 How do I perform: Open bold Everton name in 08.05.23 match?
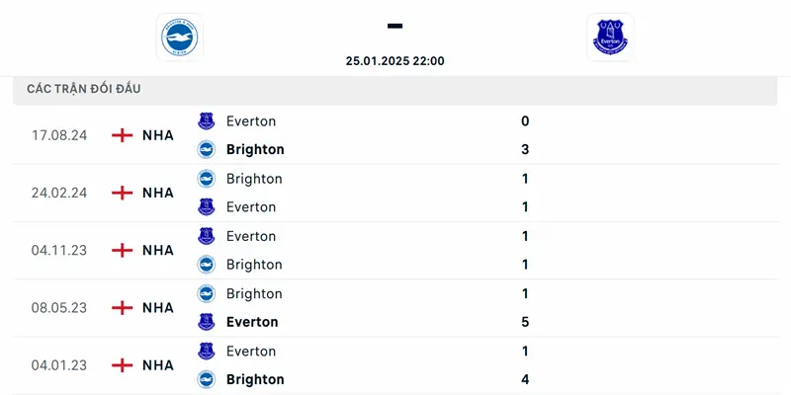[x=252, y=322]
